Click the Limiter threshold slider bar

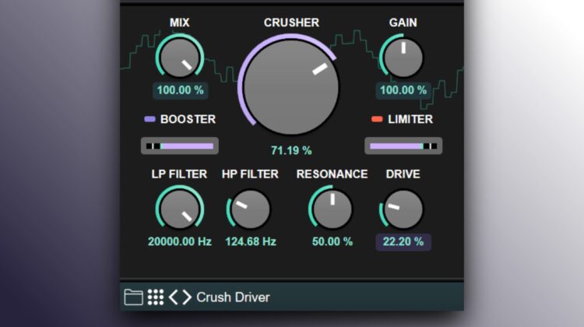403,146
